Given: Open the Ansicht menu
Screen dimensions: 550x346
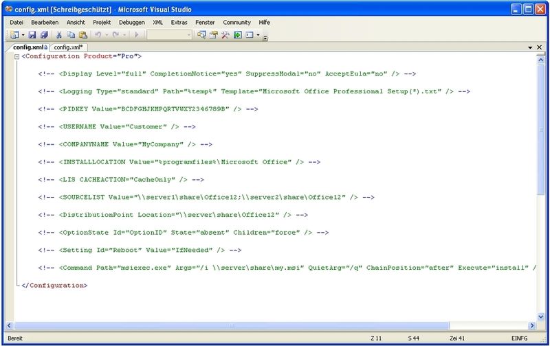Looking at the screenshot, I should pos(76,22).
